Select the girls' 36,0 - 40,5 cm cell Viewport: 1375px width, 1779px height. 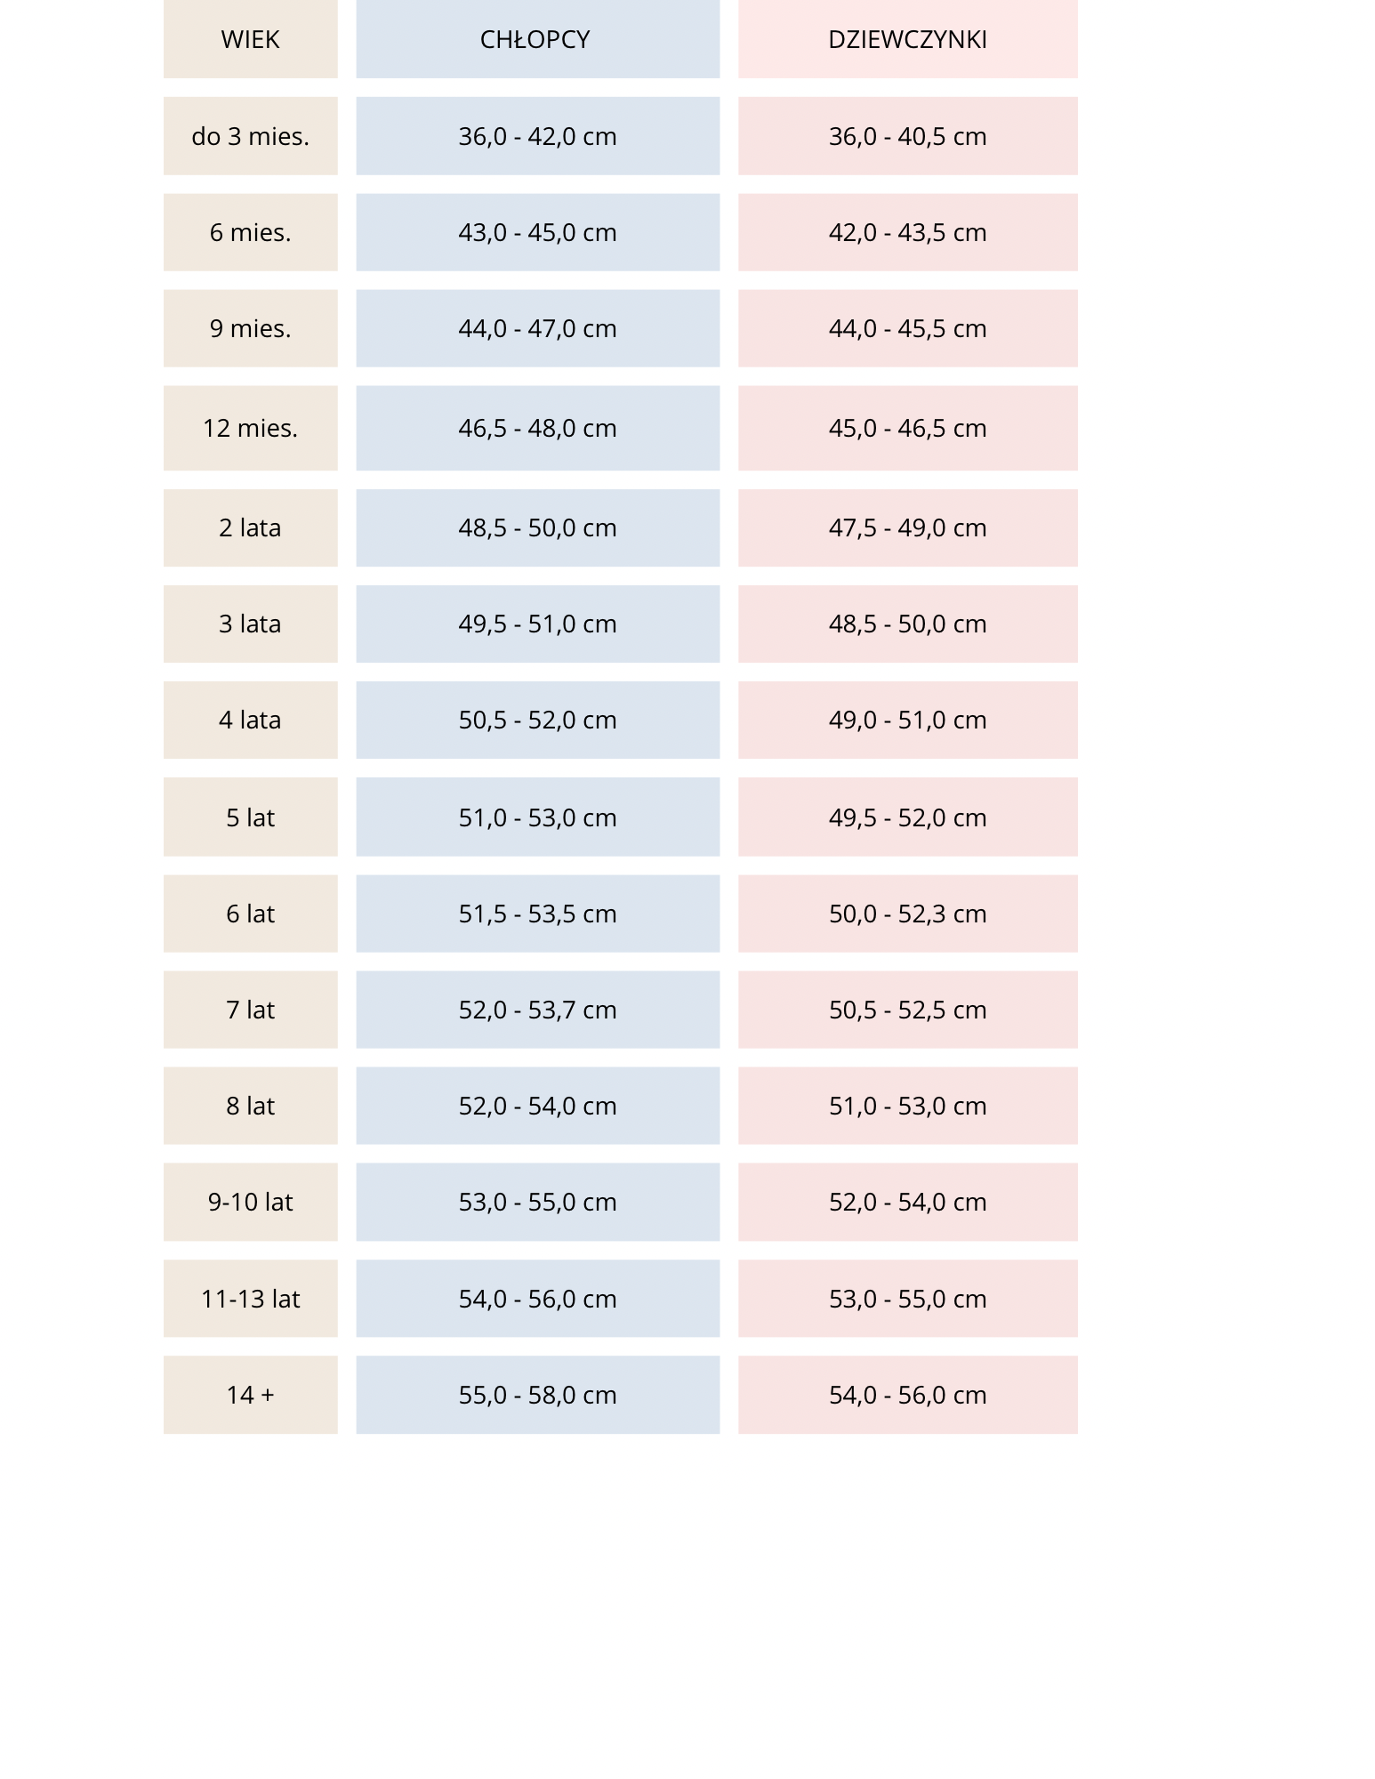point(907,136)
